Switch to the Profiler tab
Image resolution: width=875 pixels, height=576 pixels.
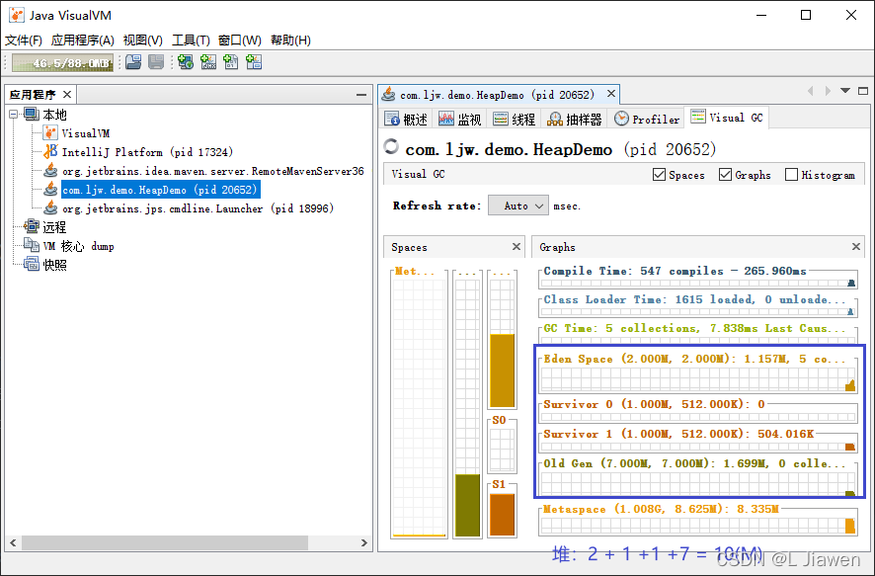[647, 119]
